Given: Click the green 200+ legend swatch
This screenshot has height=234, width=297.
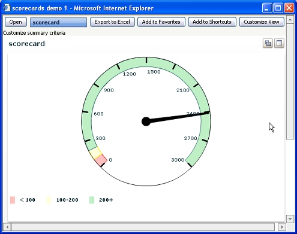Looking at the screenshot, I should (92, 200).
